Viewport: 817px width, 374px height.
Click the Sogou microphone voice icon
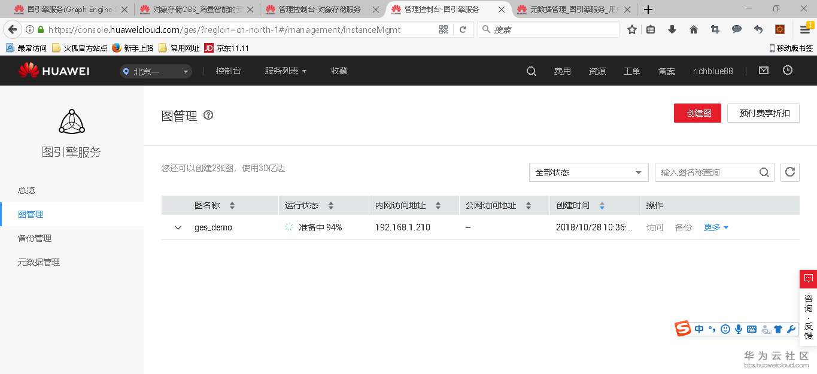click(739, 329)
